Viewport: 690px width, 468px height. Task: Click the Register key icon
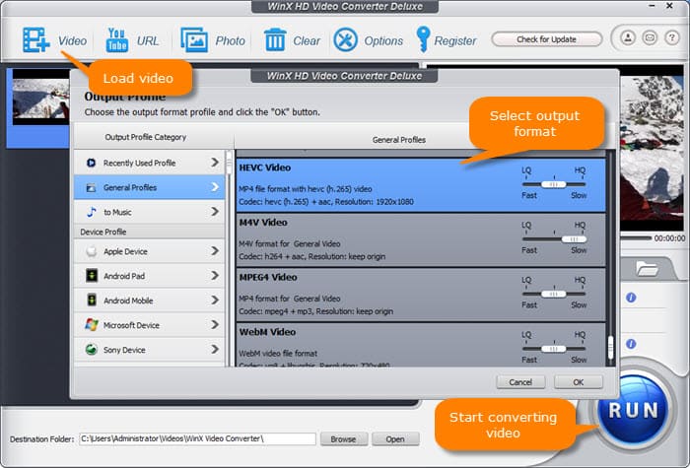[423, 39]
